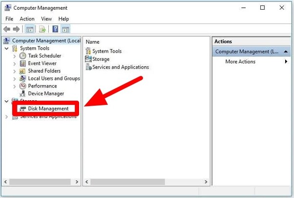The image size is (294, 198).
Task: Click tree pane scroll left arrow
Action: pyautogui.click(x=6, y=182)
